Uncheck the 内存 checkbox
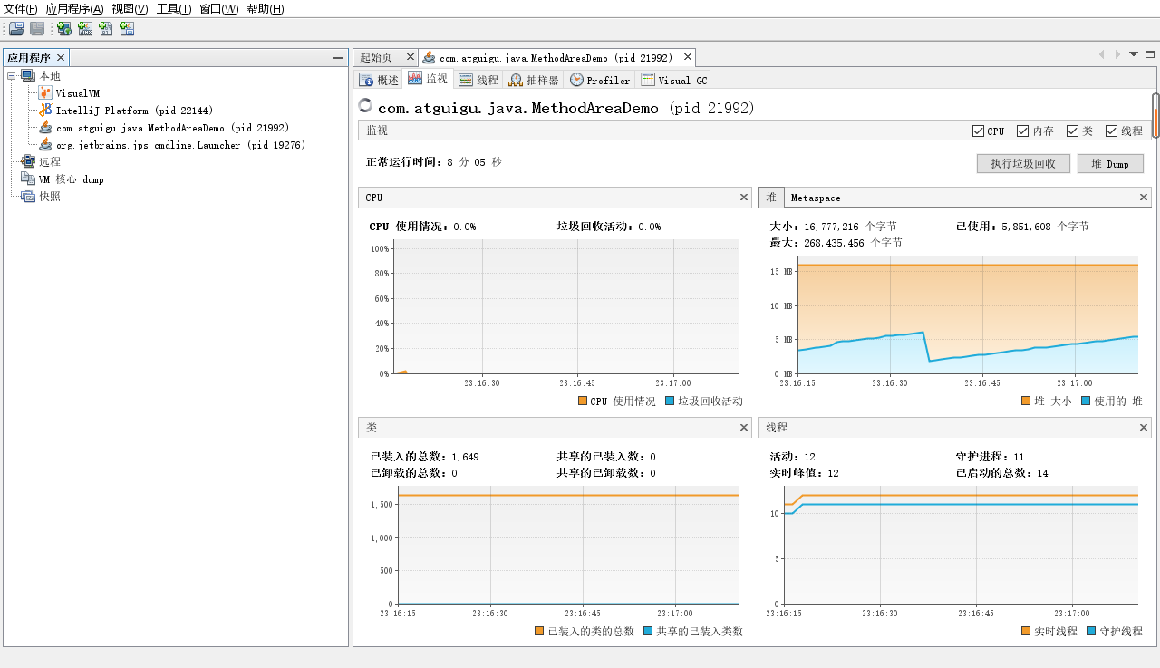The width and height of the screenshot is (1160, 668). [1022, 131]
